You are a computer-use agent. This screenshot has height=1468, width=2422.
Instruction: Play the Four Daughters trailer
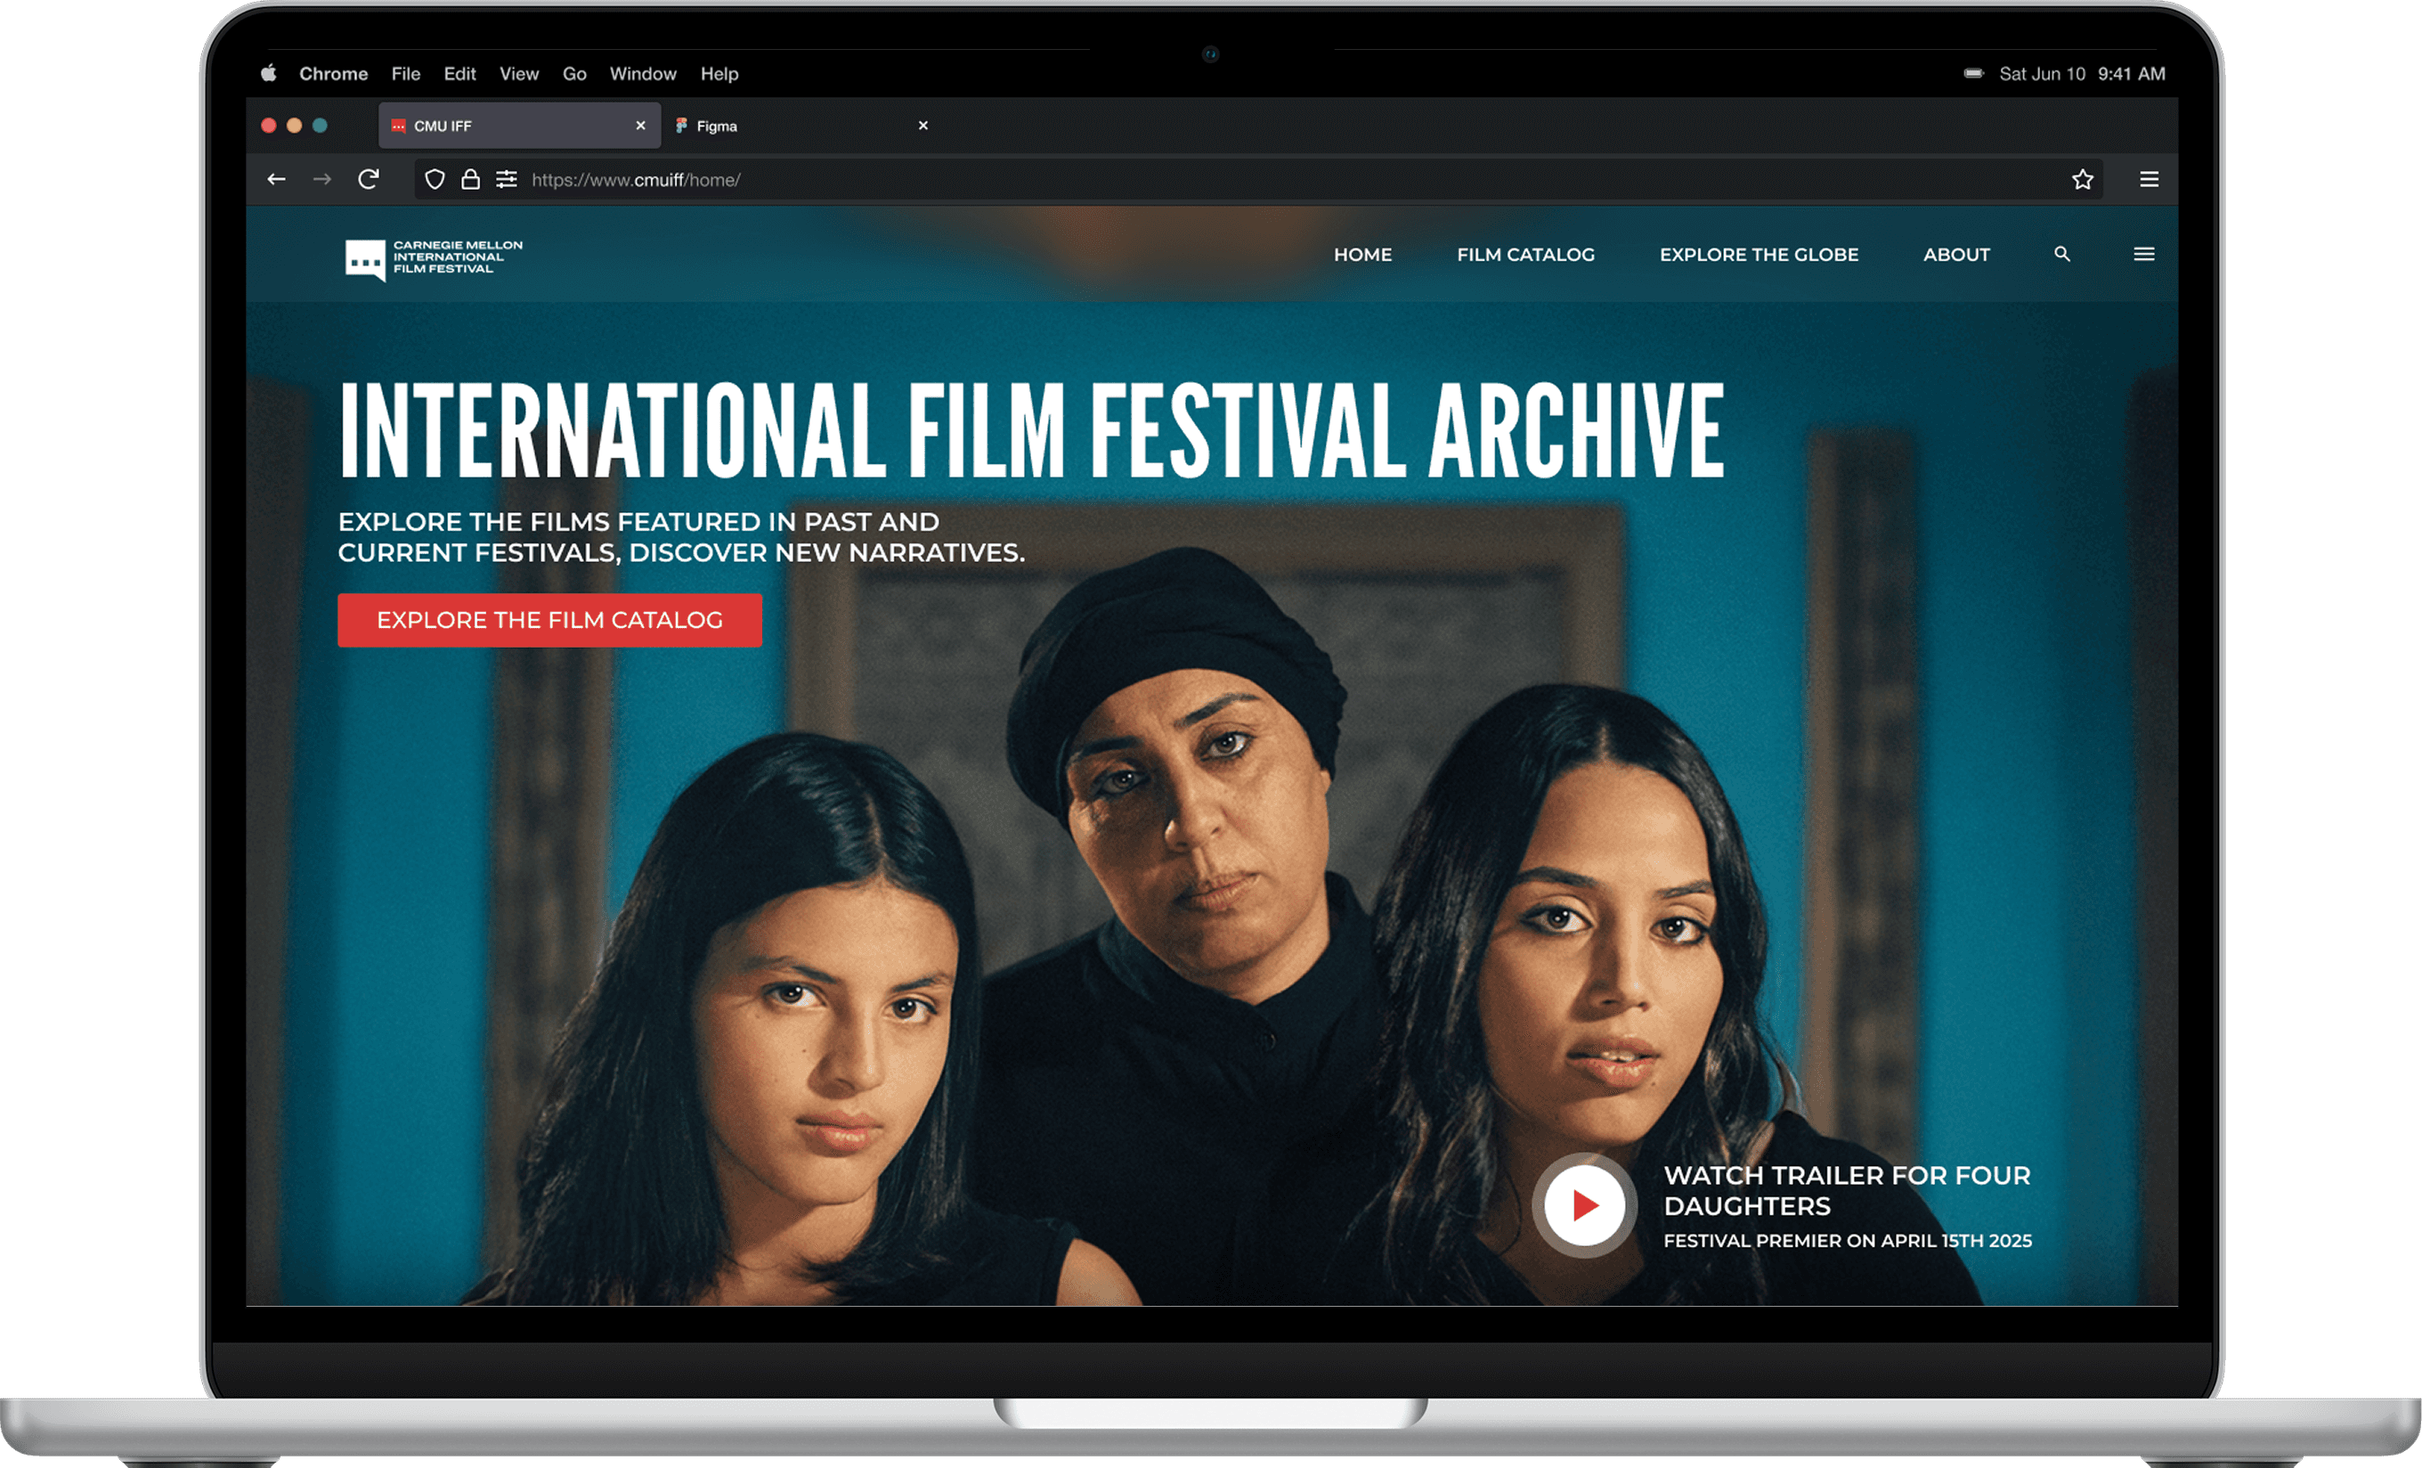click(1583, 1204)
